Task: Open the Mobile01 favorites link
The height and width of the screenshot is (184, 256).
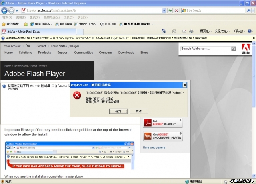Action: tap(108, 24)
